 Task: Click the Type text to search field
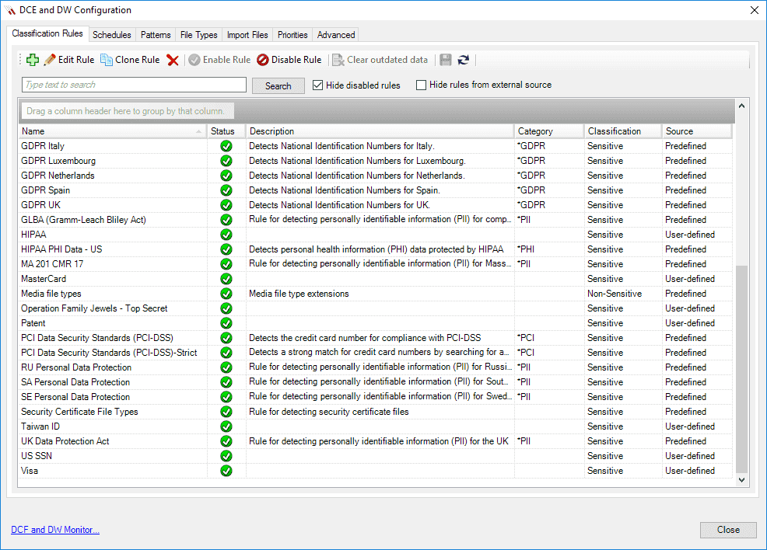pos(134,85)
